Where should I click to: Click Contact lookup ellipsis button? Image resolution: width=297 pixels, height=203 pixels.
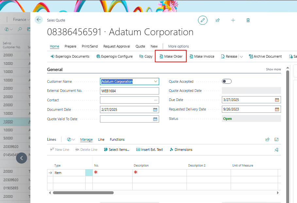[156, 100]
